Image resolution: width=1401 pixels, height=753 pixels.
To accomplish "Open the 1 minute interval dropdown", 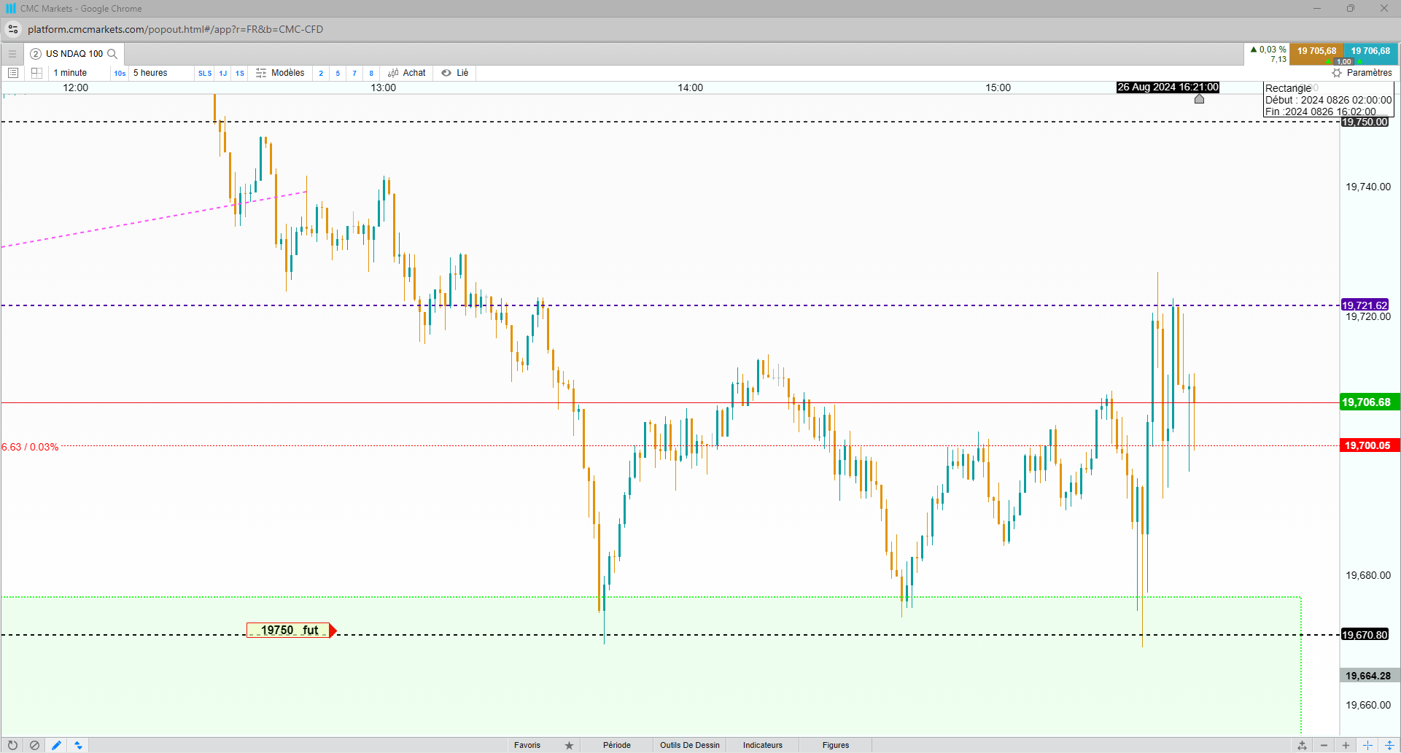I will 70,73.
